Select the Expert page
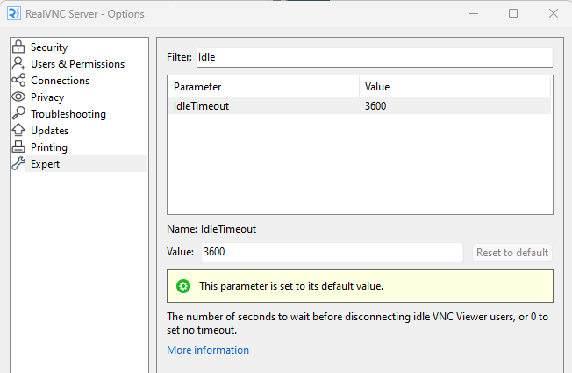The height and width of the screenshot is (373, 572). pos(45,164)
